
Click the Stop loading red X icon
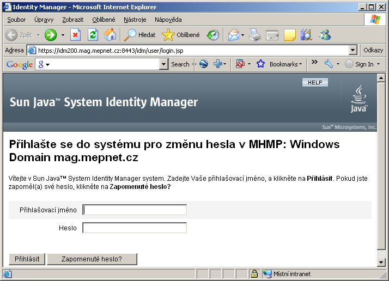point(75,35)
